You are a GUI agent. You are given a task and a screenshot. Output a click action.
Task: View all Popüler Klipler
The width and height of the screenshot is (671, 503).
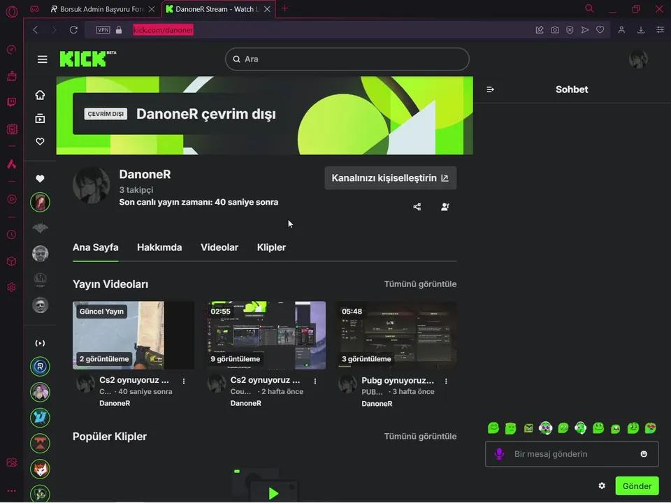coord(420,436)
